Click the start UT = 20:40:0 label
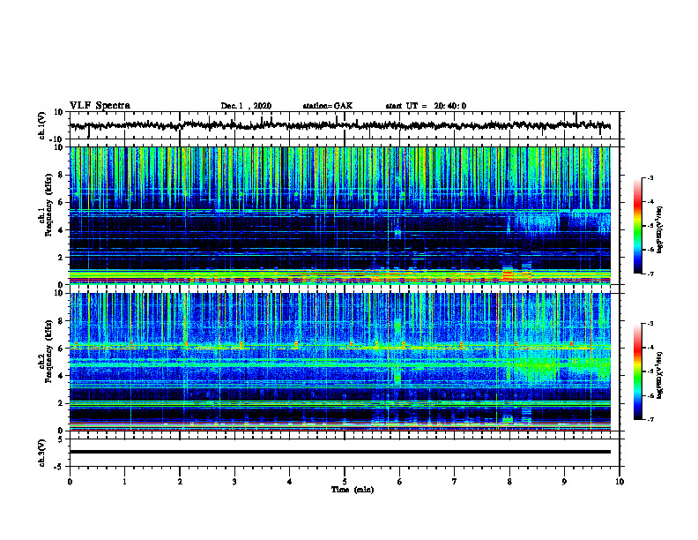698x540 pixels. pyautogui.click(x=426, y=106)
